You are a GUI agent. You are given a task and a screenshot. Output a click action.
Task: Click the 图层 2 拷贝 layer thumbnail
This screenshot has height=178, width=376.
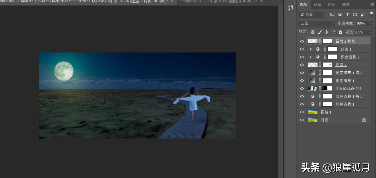tap(313, 41)
